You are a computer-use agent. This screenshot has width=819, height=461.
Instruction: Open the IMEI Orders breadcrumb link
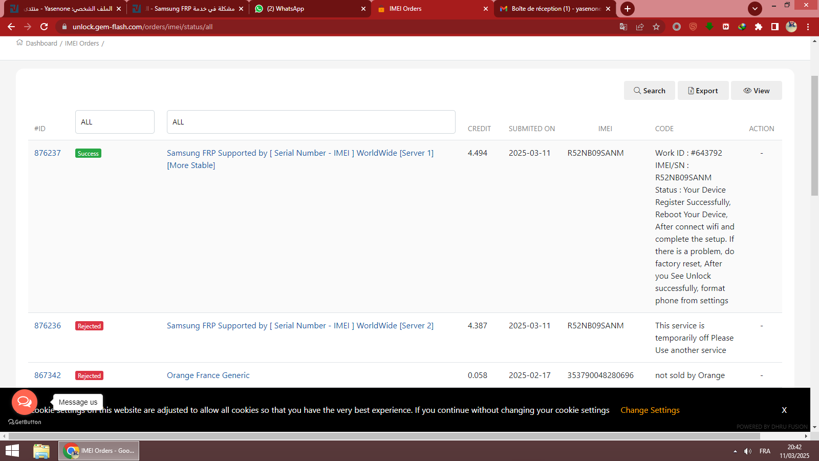82,44
